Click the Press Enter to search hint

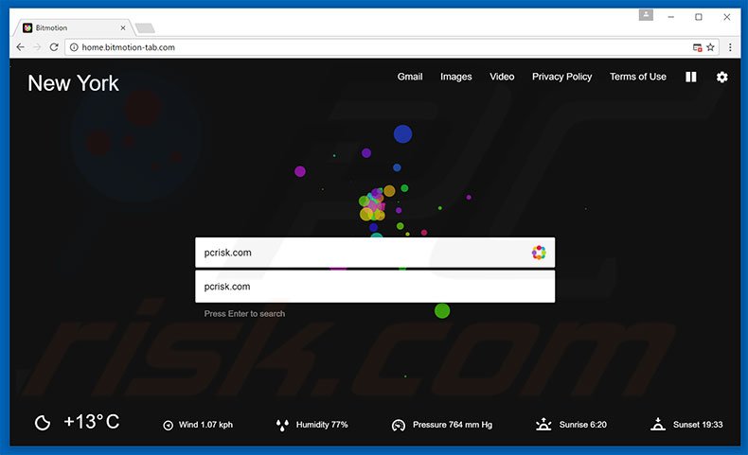click(244, 313)
